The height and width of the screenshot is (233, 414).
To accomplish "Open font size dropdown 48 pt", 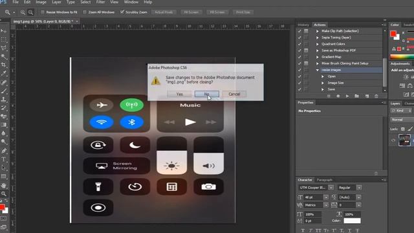I will pos(326,197).
